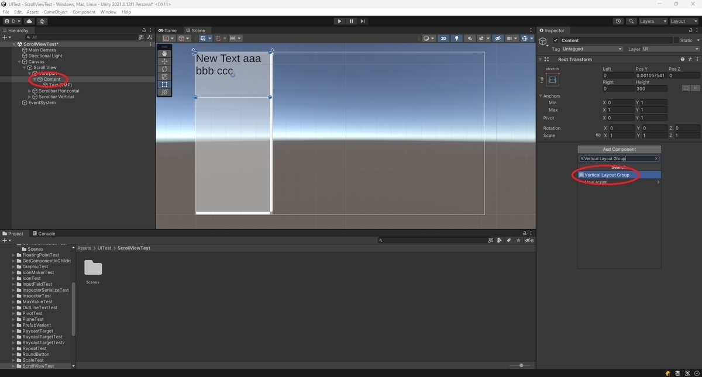Select the combined Transform tool
This screenshot has height=377, width=702.
click(164, 92)
